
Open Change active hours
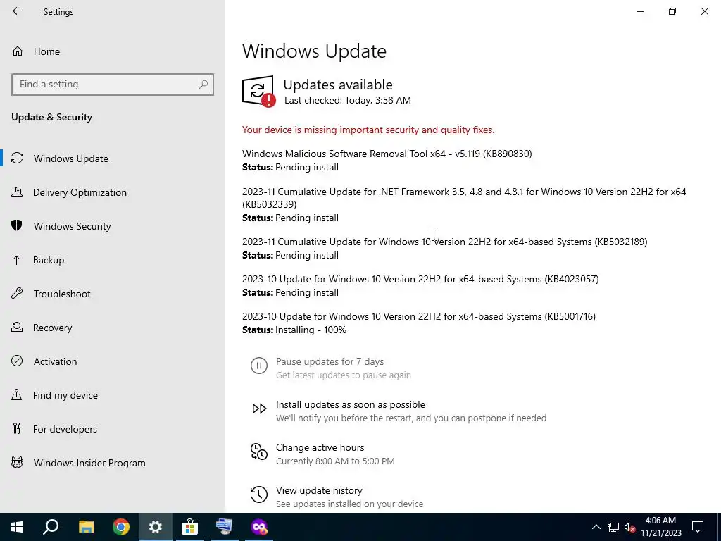pyautogui.click(x=320, y=447)
